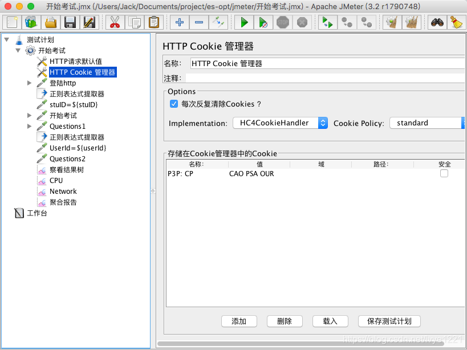Click the Clear All results icon
Screen dimensions: 467x350
pyautogui.click(x=411, y=22)
